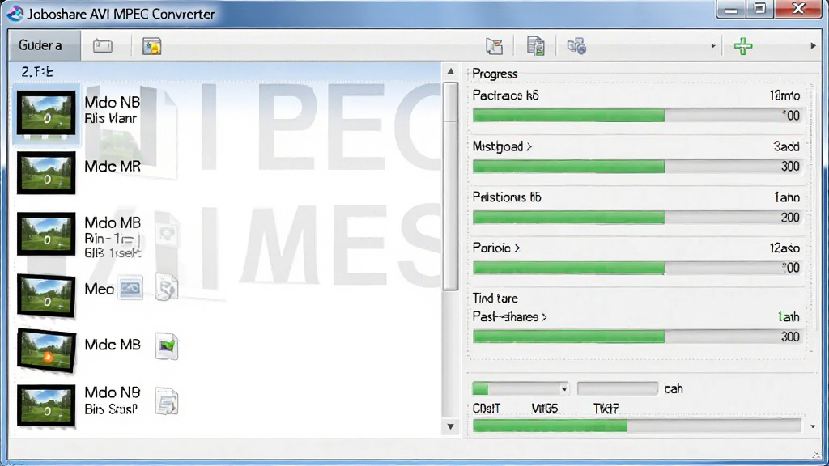Click the file list scroll down arrow
The width and height of the screenshot is (829, 466).
450,426
